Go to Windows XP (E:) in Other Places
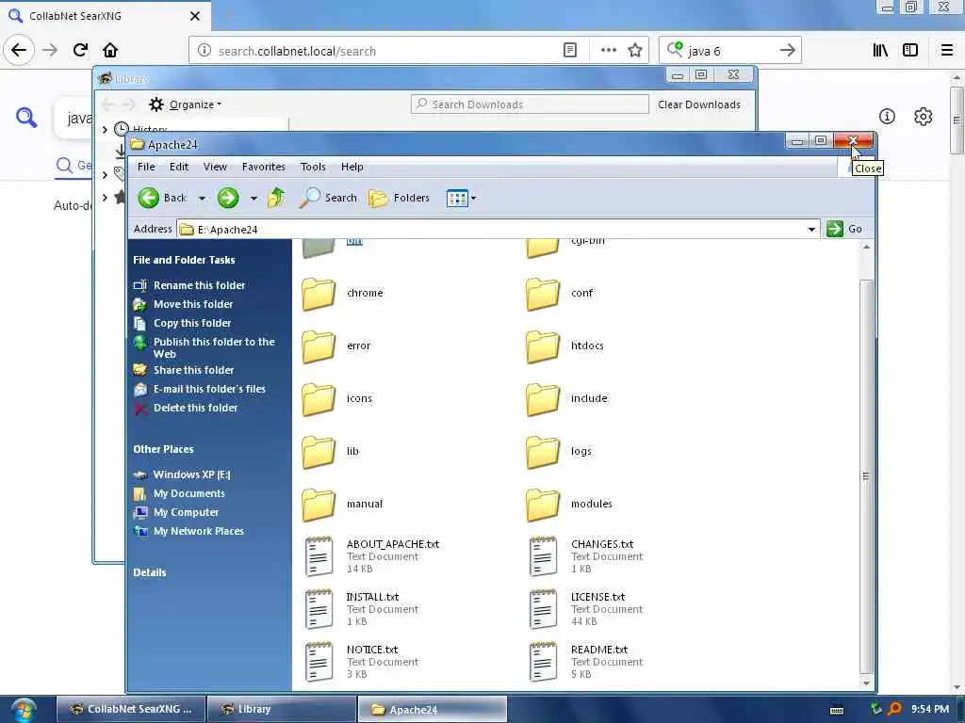This screenshot has height=723, width=965. [x=191, y=474]
